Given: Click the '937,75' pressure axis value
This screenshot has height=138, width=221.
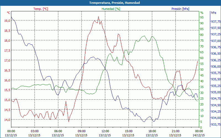Looking at the screenshot, I should click(216, 22).
